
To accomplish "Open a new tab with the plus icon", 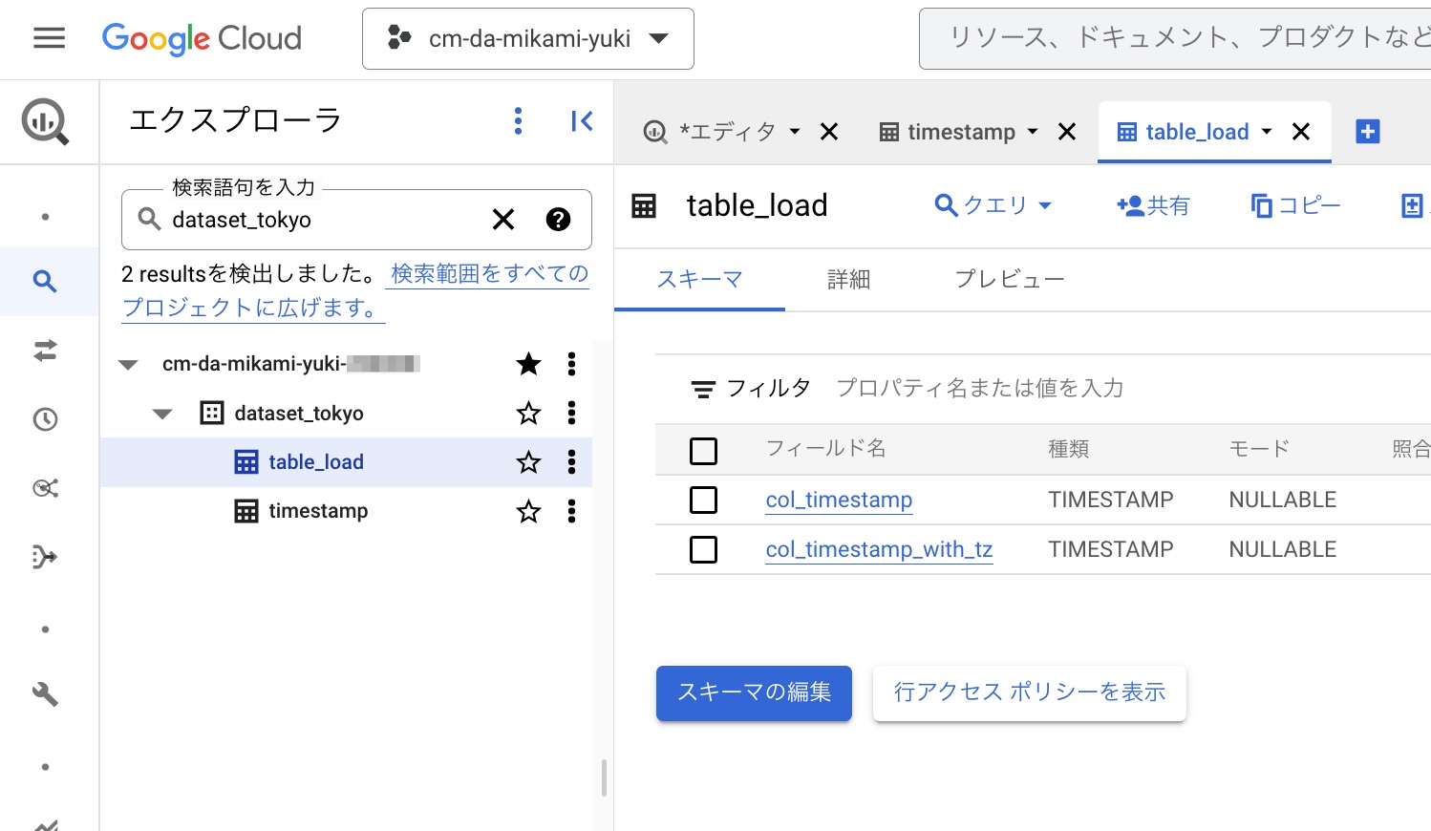I will pos(1367,131).
